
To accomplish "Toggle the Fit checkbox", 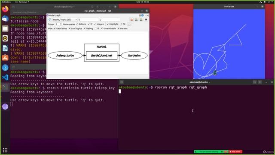I will (123, 24).
